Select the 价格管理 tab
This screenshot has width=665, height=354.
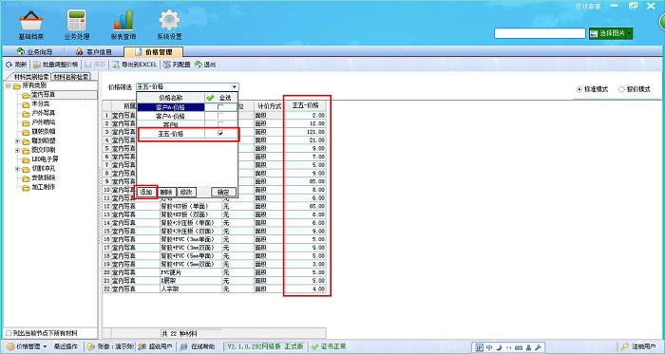click(154, 52)
